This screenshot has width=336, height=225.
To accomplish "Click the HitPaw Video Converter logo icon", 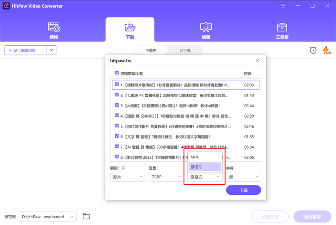I will [6, 6].
